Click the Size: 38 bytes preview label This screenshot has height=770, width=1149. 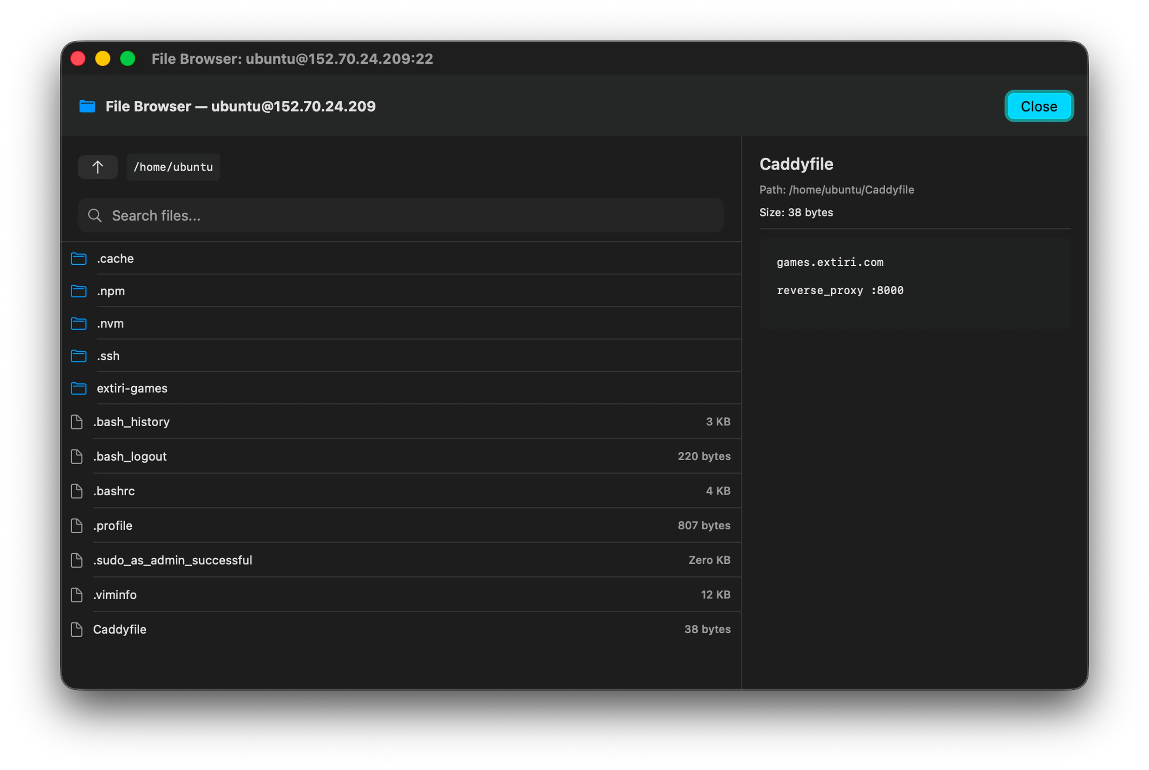(x=796, y=213)
